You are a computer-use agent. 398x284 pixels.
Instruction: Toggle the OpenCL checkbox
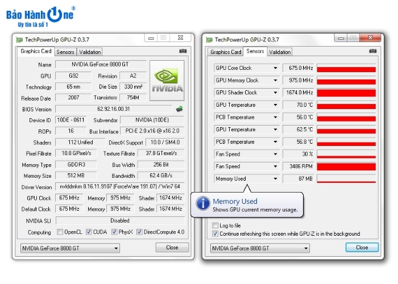[60, 232]
